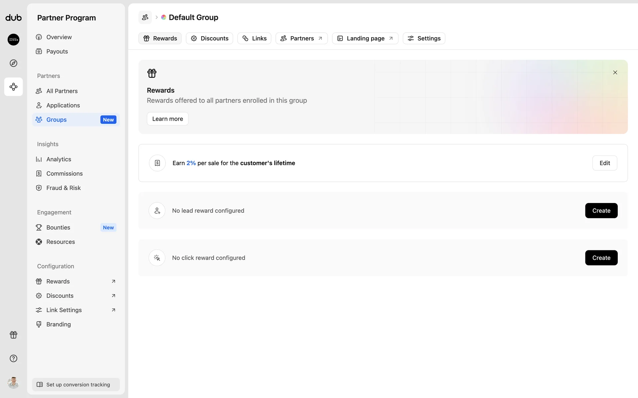Click the dub logo
Image resolution: width=638 pixels, height=398 pixels.
13,18
